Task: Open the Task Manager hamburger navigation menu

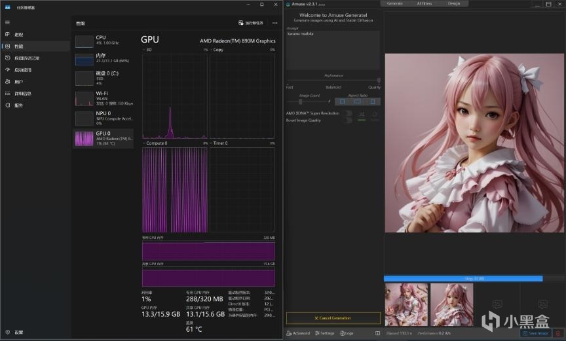Action: (7, 22)
